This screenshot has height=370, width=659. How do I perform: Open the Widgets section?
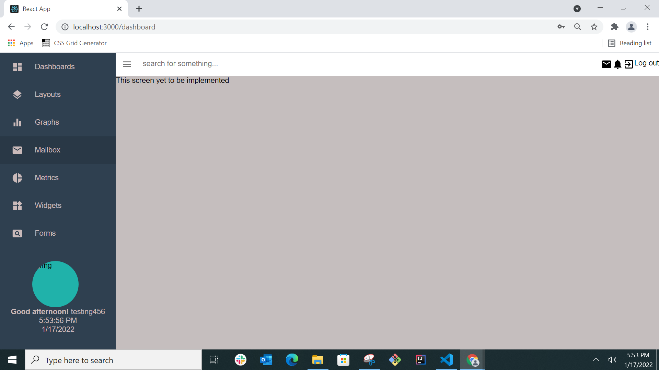coord(48,205)
